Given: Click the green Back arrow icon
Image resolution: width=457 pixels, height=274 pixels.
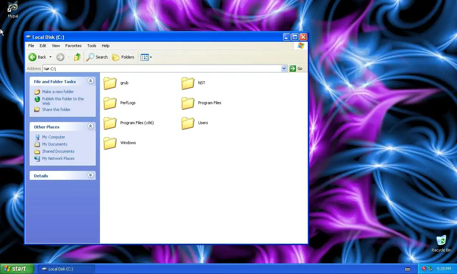Looking at the screenshot, I should 32,57.
